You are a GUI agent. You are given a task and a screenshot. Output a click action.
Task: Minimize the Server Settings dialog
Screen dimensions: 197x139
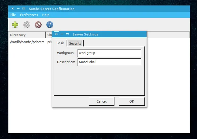click(62, 34)
